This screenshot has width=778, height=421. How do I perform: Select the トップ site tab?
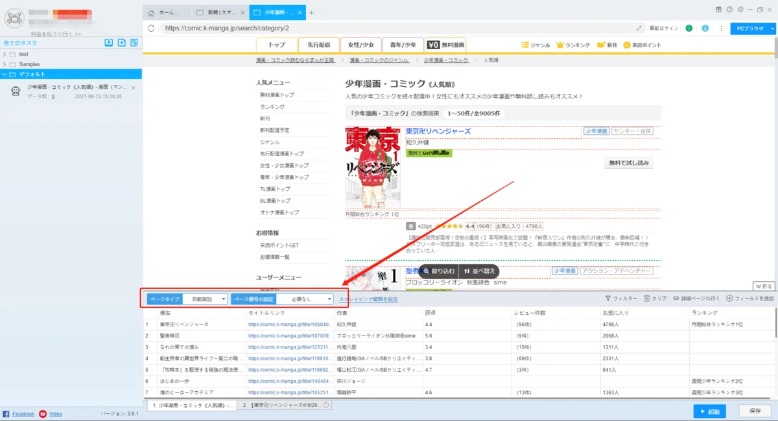277,45
